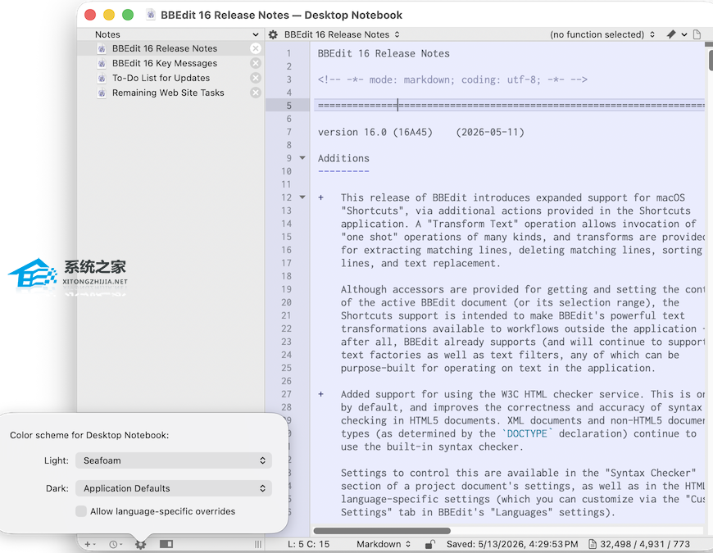Viewport: 713px width, 553px height.
Task: Click the DOCTYPE code word in the editor
Action: (x=527, y=433)
